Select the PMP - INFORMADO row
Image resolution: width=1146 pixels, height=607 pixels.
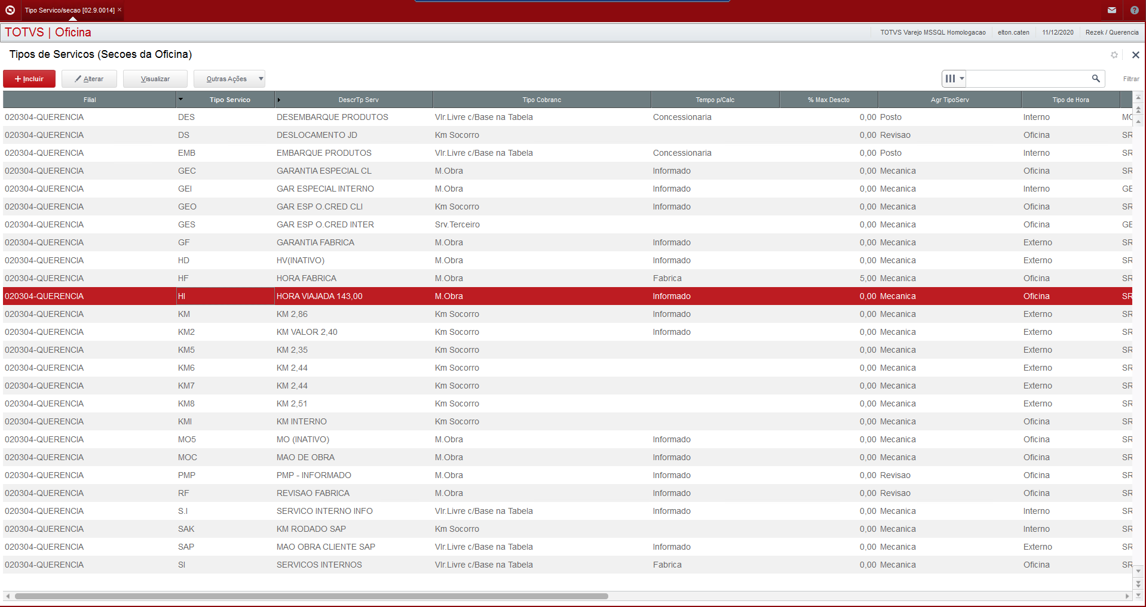coord(568,475)
